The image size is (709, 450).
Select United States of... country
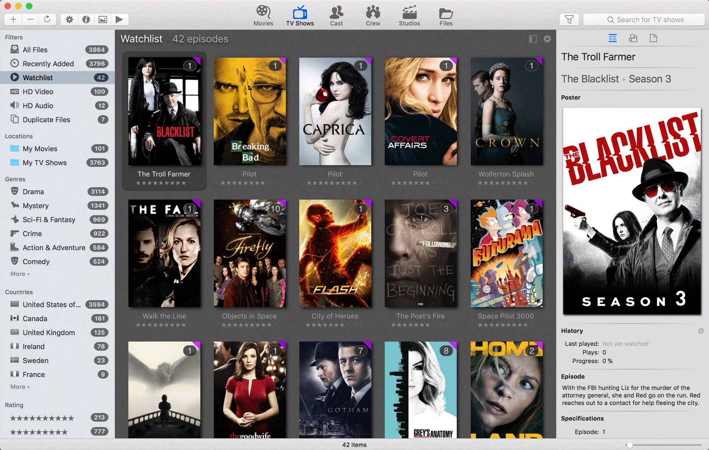57,304
